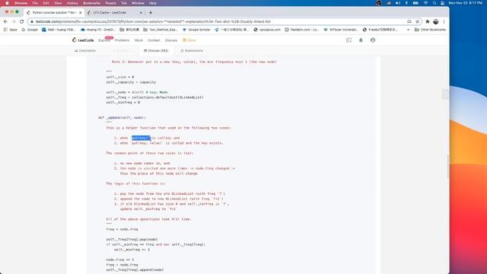Open the Tool_Method_Exp bookmark folder
The image size is (487, 274).
point(161,30)
